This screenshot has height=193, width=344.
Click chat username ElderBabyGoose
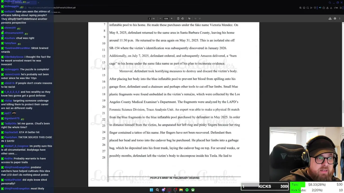(14, 57)
